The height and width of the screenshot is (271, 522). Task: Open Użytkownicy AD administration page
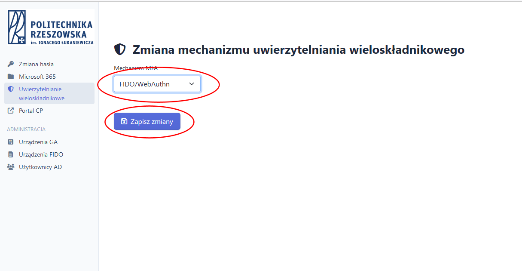tap(40, 167)
